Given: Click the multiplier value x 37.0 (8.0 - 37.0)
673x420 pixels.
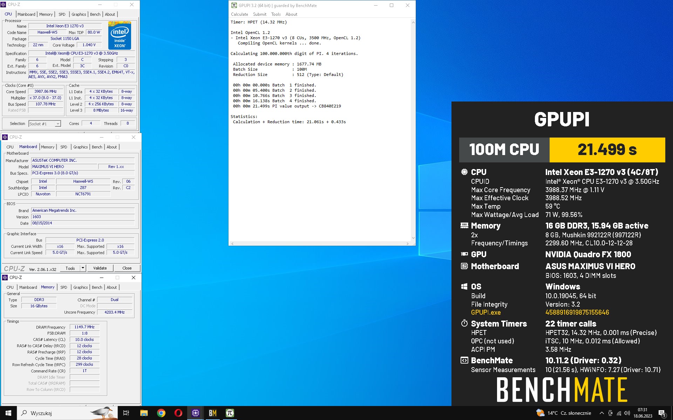Looking at the screenshot, I should pos(46,98).
